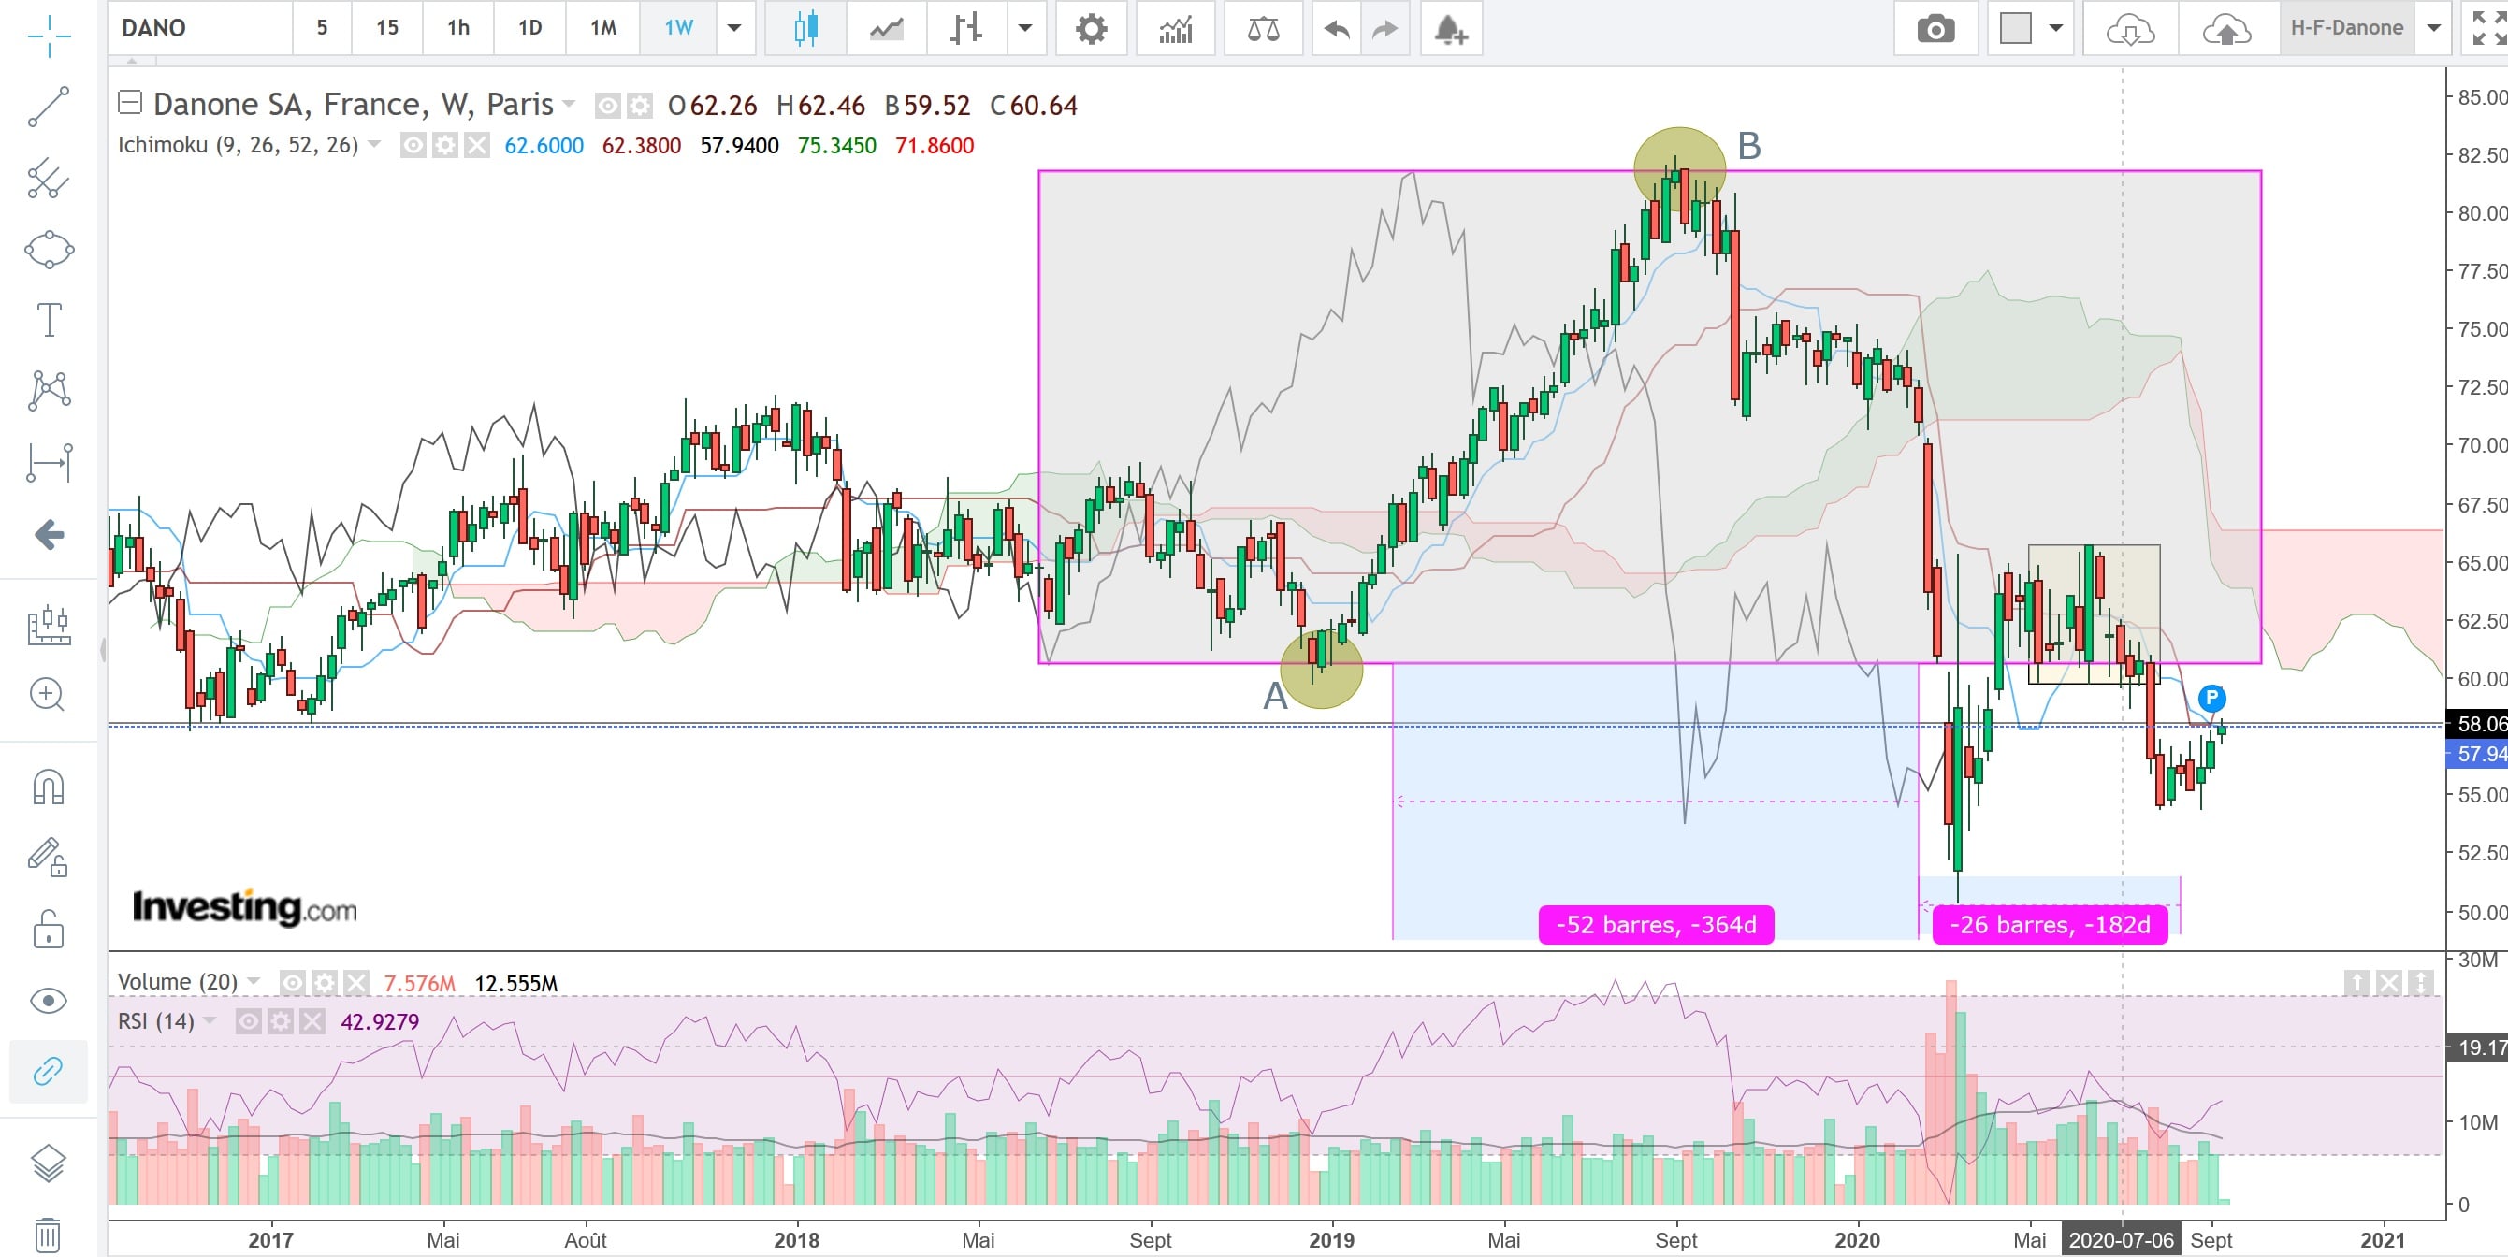Switch to the 1D interval

tap(529, 28)
